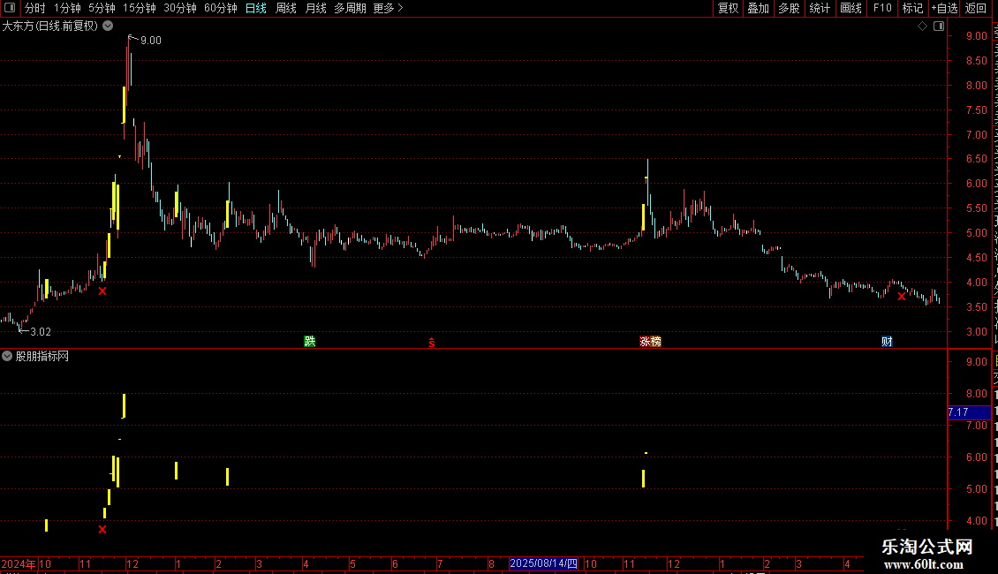Screen dimensions: 998x574
Task: Click the green 跌 event marker
Action: pos(310,342)
